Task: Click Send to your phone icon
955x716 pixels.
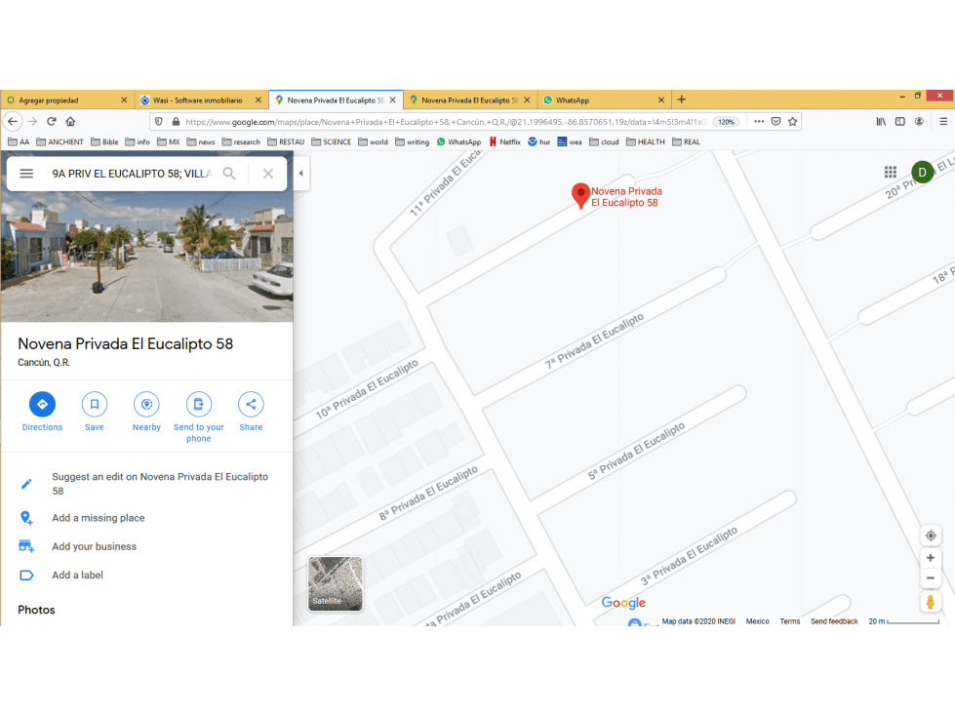Action: (x=199, y=404)
